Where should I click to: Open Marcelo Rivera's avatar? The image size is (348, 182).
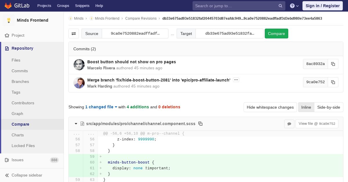[x=79, y=65]
